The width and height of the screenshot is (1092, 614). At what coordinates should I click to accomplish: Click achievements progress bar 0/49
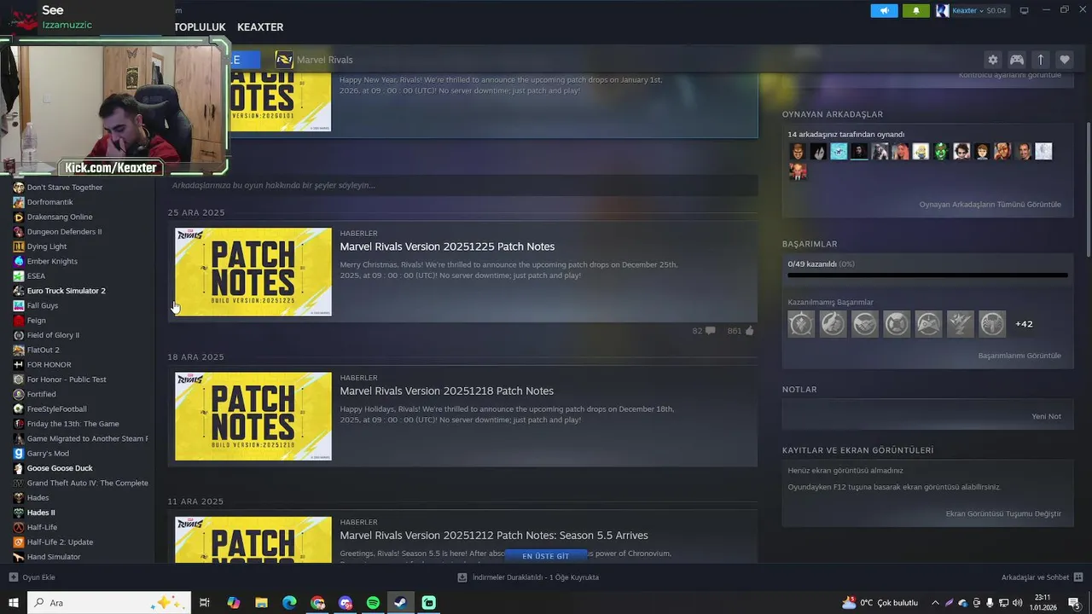coord(927,275)
